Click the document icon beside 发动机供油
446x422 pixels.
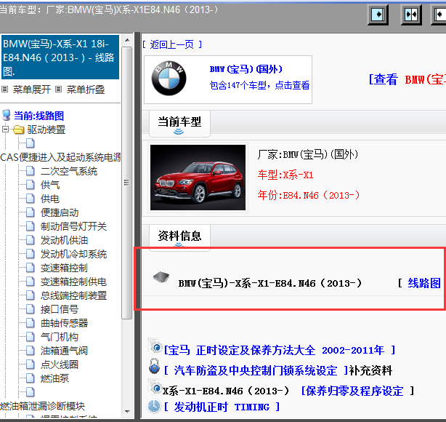point(31,240)
